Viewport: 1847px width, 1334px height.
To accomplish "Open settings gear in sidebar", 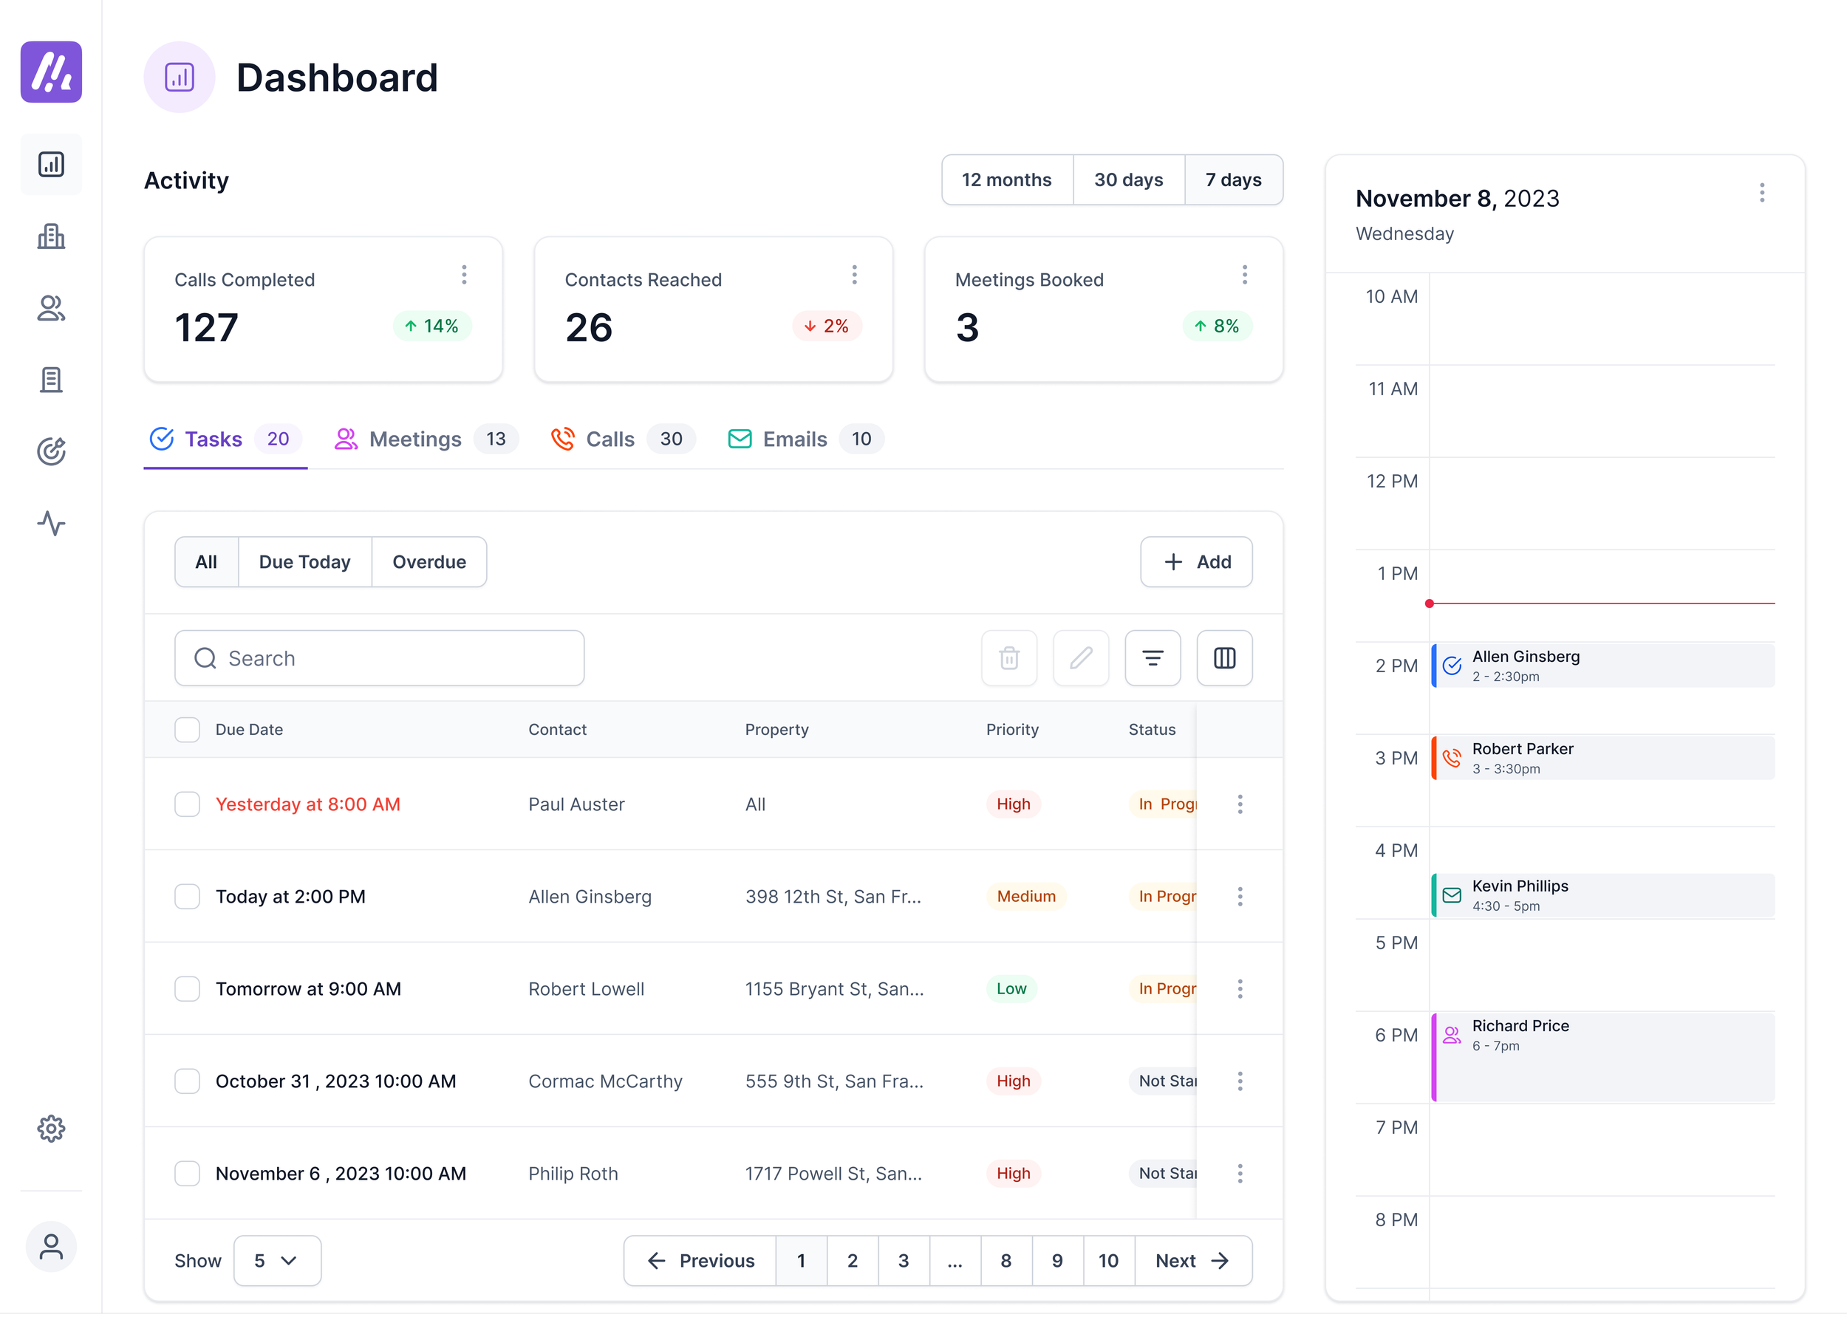I will click(50, 1128).
